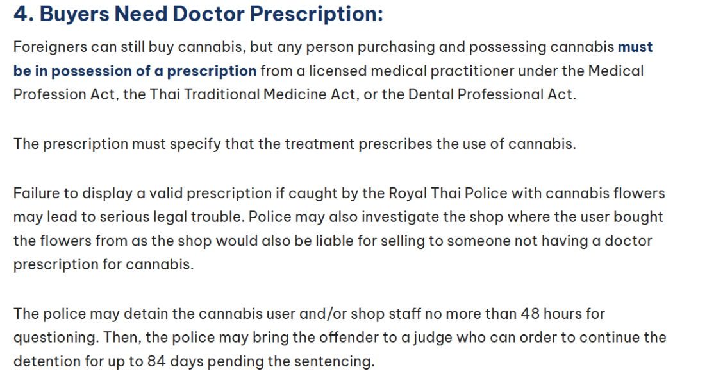Click the words "investigate the shop"
Image resolution: width=707 pixels, height=385 pixels.
[433, 217]
